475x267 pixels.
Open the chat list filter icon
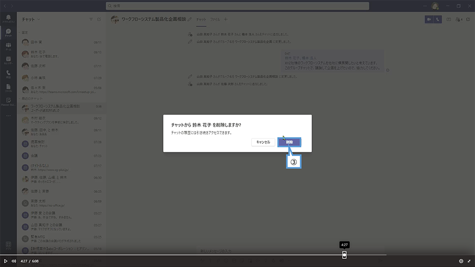click(91, 19)
